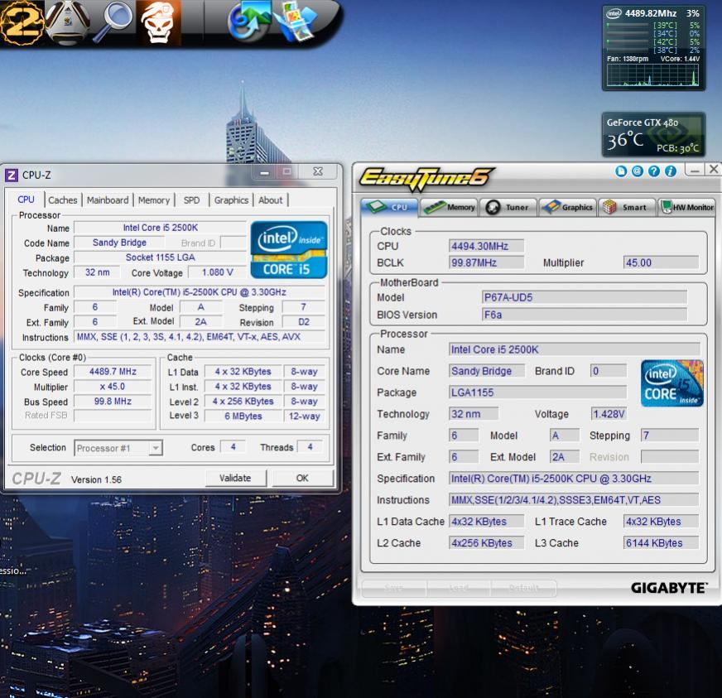Click the Package value 'Socket 1155 LGA'
Image resolution: width=722 pixels, height=698 pixels.
(x=161, y=258)
